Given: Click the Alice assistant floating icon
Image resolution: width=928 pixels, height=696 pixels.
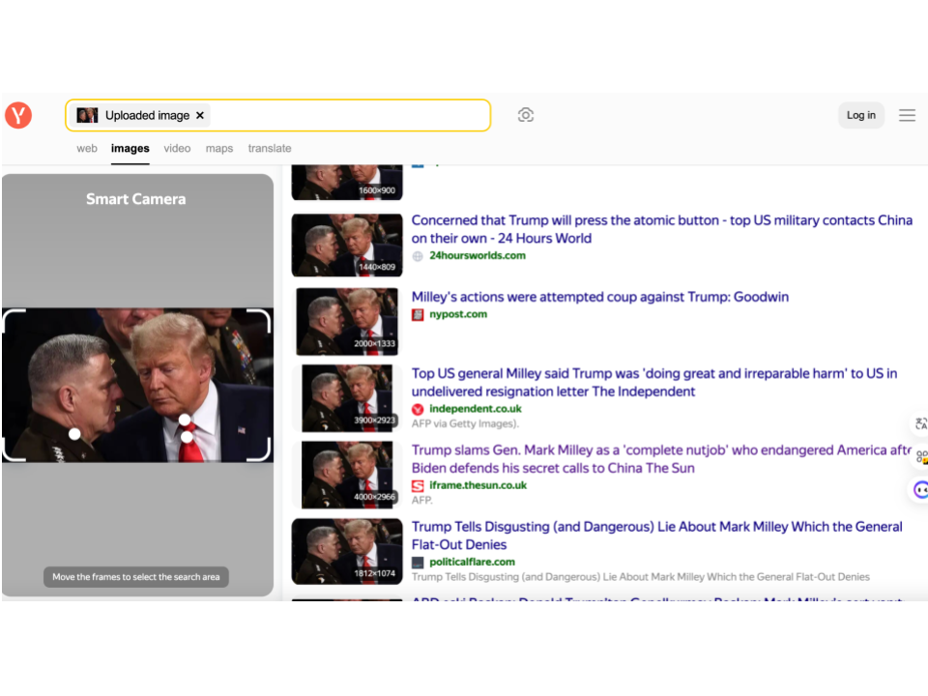Looking at the screenshot, I should click(x=920, y=490).
